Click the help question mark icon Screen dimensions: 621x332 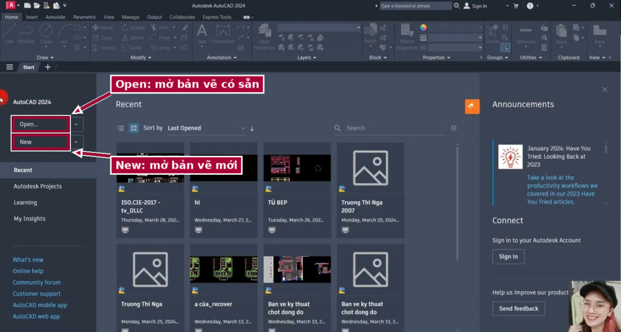pyautogui.click(x=530, y=6)
